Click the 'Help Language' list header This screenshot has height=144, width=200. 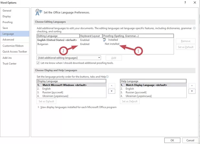pyautogui.click(x=153, y=81)
